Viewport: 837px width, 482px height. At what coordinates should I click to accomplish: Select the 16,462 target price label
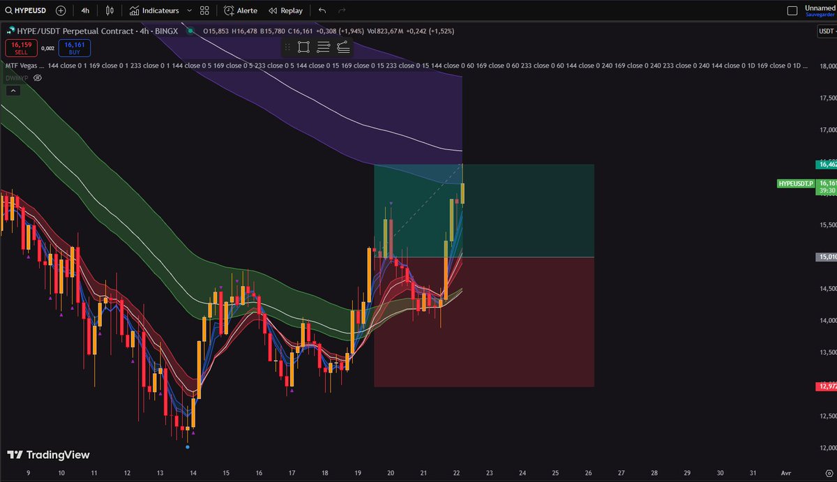click(825, 165)
